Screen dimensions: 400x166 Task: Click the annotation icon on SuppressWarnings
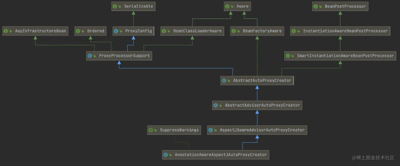pyautogui.click(x=151, y=130)
